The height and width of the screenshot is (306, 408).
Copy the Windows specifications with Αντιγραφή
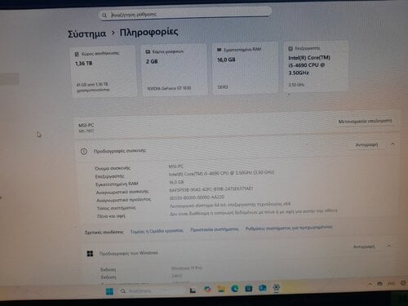click(x=364, y=246)
